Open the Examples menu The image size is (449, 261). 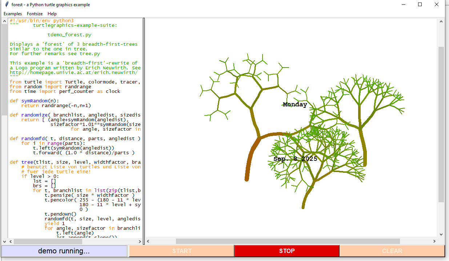tap(13, 14)
